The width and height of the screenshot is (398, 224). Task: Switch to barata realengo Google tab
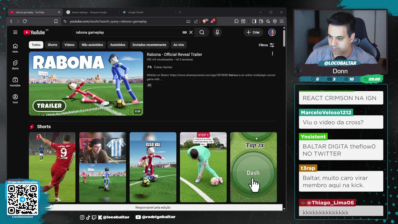click(89, 12)
